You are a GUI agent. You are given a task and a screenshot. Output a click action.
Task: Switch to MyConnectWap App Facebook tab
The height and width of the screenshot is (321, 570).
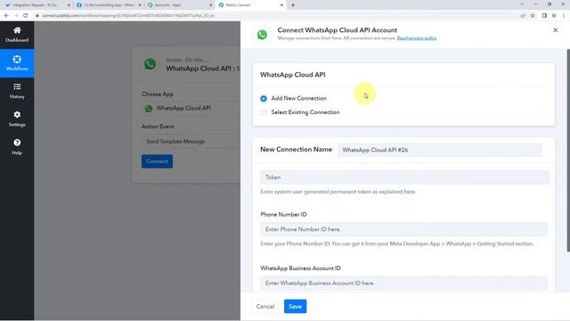109,5
